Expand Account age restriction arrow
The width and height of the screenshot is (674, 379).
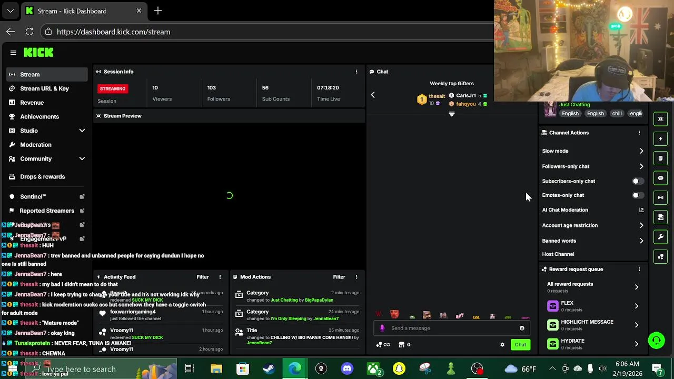641,225
